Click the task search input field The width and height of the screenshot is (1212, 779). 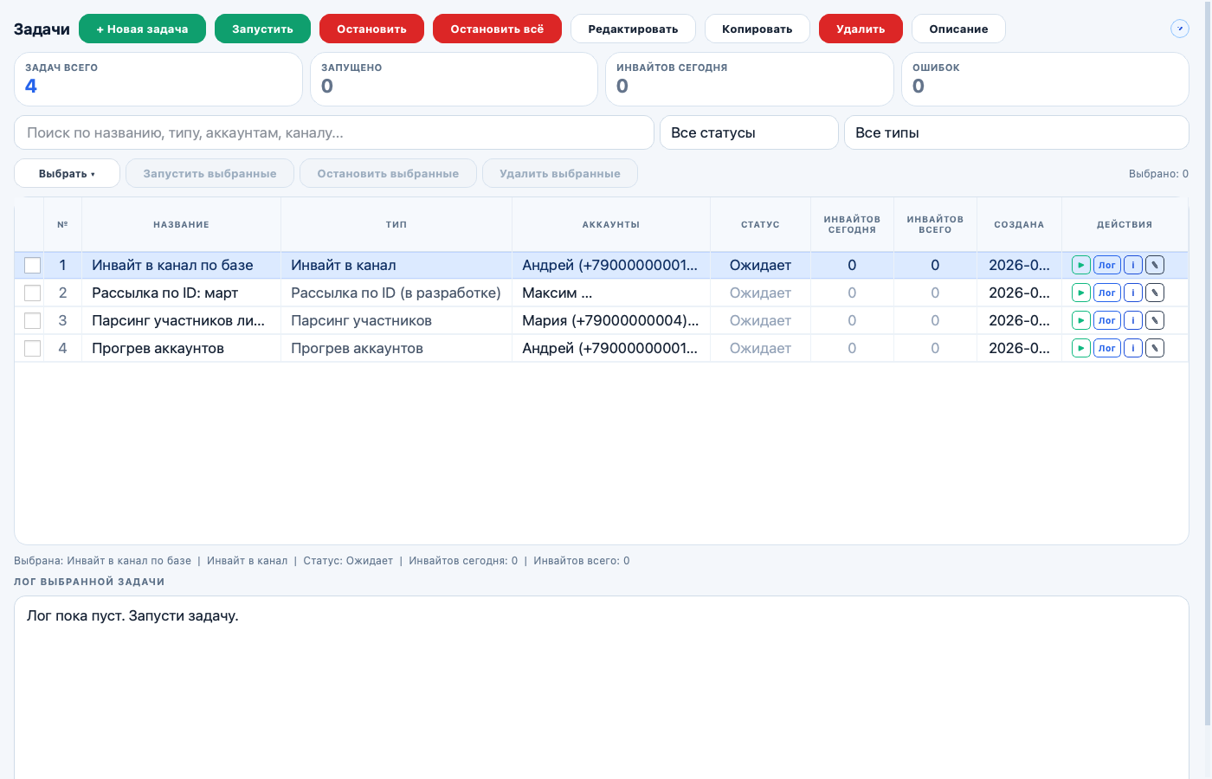(333, 132)
